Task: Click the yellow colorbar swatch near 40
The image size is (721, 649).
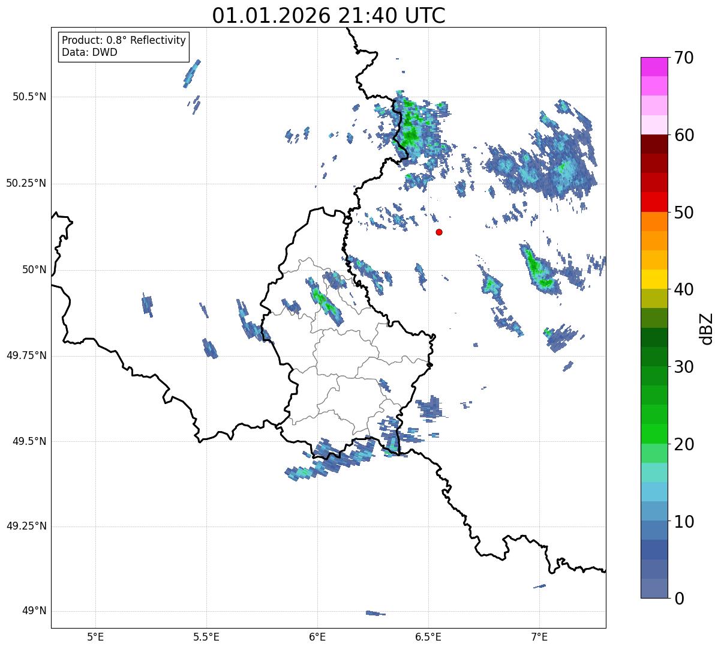Action: 654,279
